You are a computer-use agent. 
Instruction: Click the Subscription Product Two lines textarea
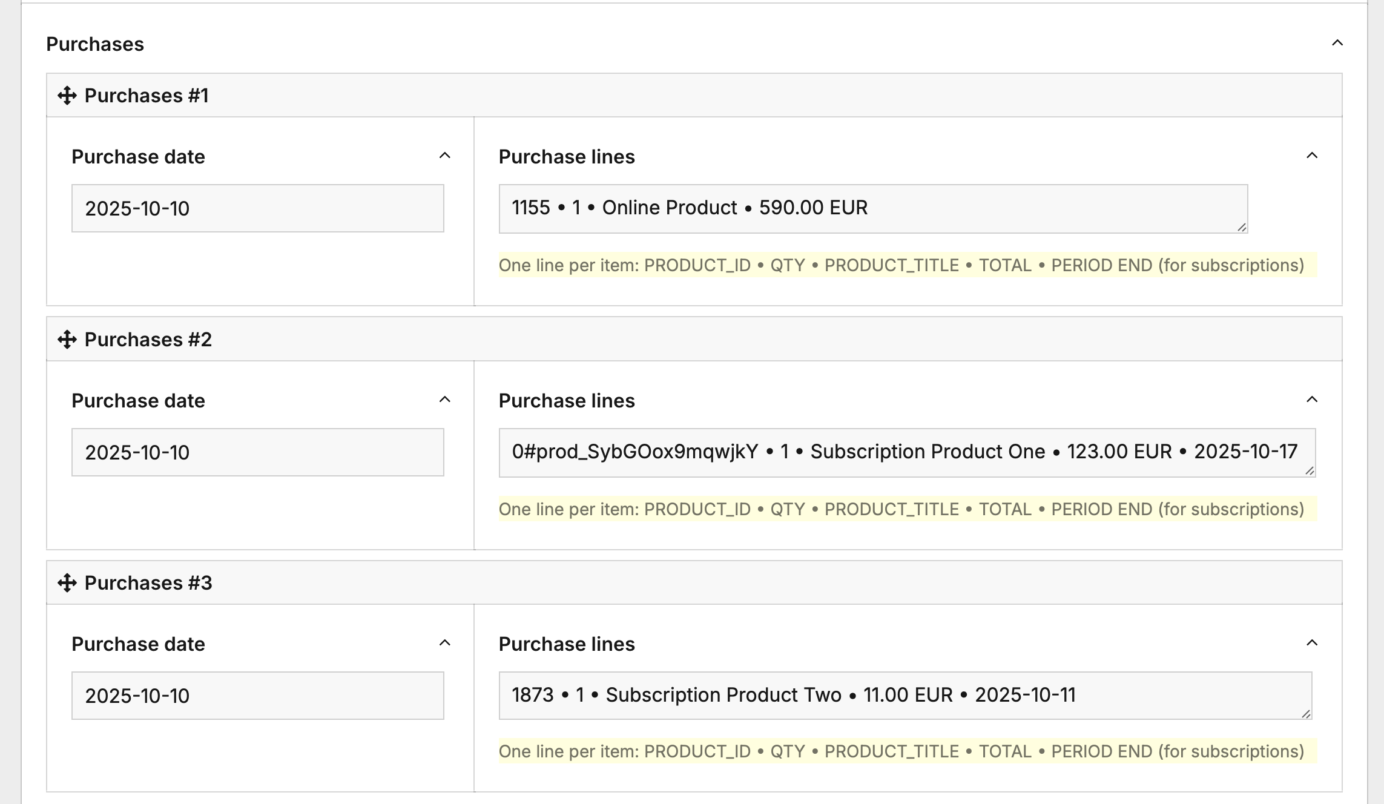(905, 695)
